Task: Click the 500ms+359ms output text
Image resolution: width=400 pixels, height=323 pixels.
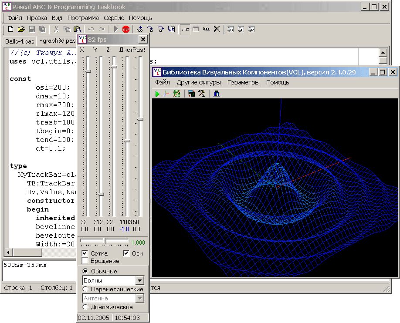Action: point(25,265)
